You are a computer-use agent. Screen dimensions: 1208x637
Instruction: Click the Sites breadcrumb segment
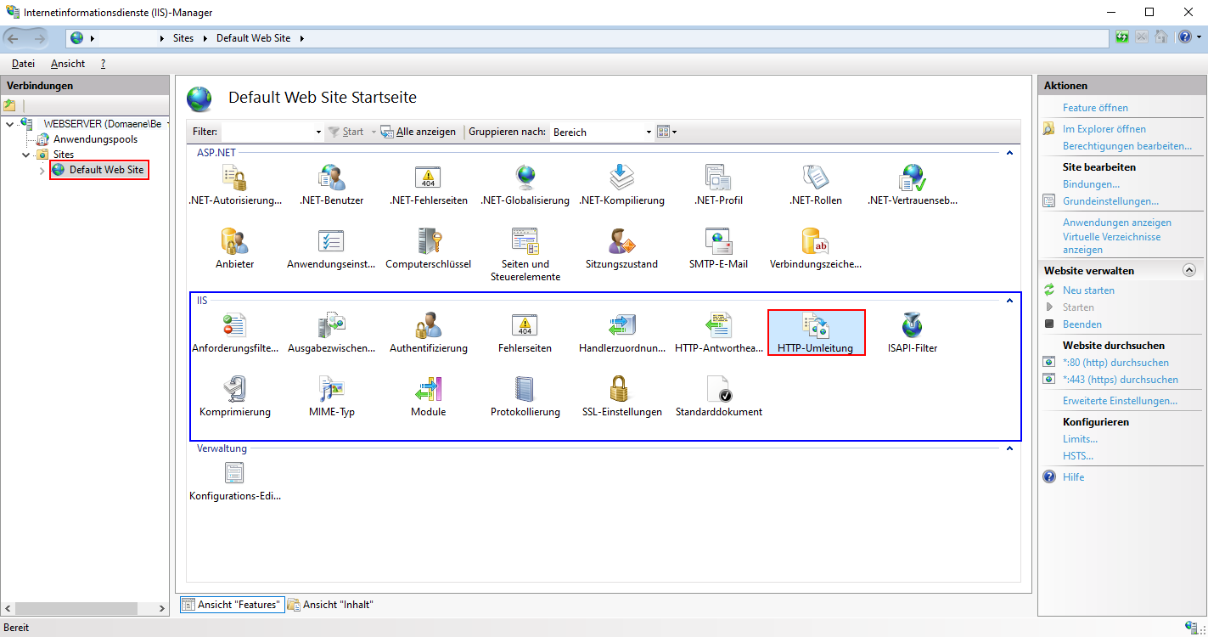[x=183, y=38]
